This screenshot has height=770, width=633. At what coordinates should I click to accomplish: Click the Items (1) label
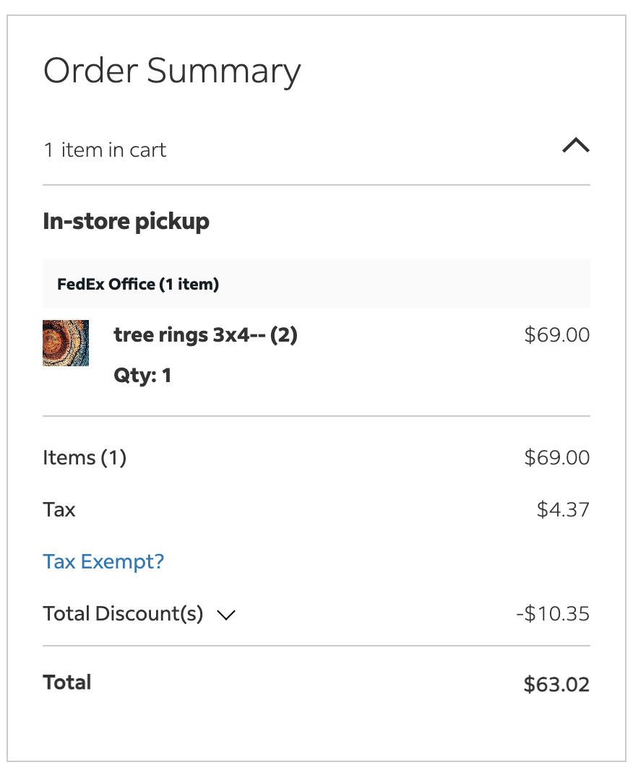point(85,458)
